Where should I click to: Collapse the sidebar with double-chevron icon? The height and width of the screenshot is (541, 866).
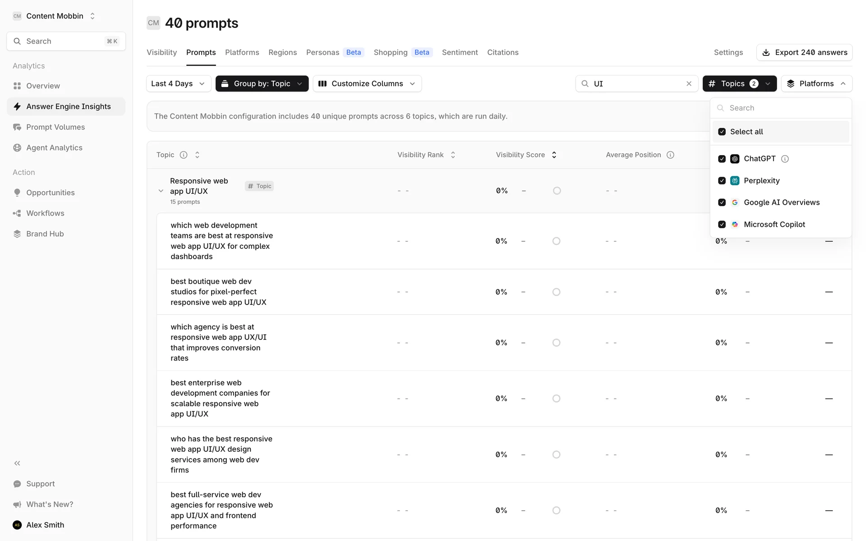(17, 463)
